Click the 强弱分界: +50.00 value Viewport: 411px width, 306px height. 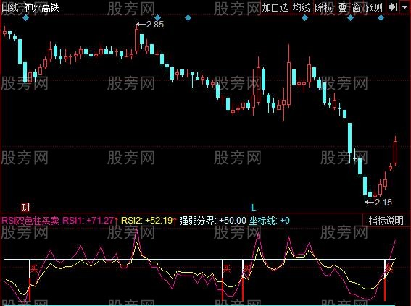pos(213,221)
